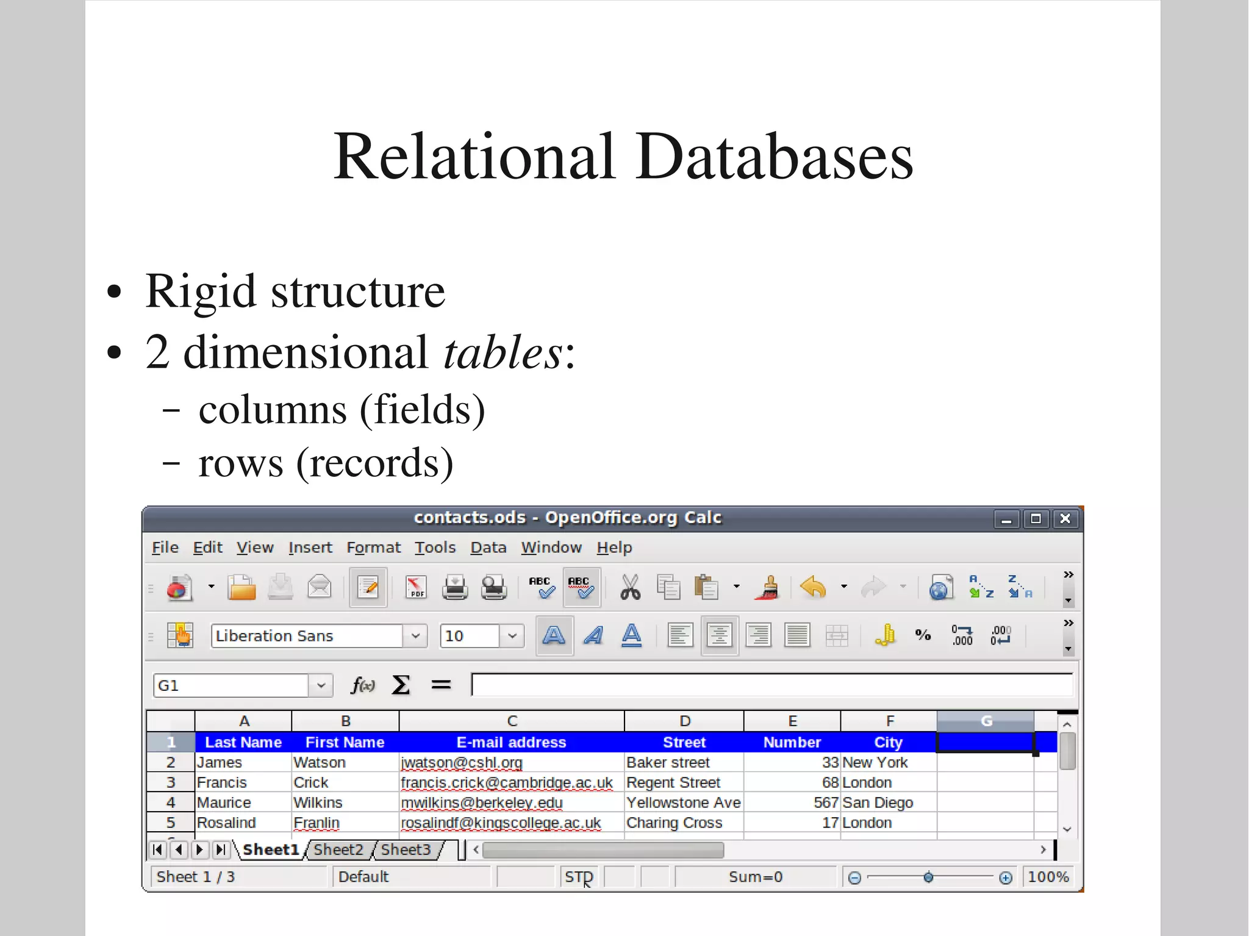Expand the Paste options dropdown arrow

[736, 587]
